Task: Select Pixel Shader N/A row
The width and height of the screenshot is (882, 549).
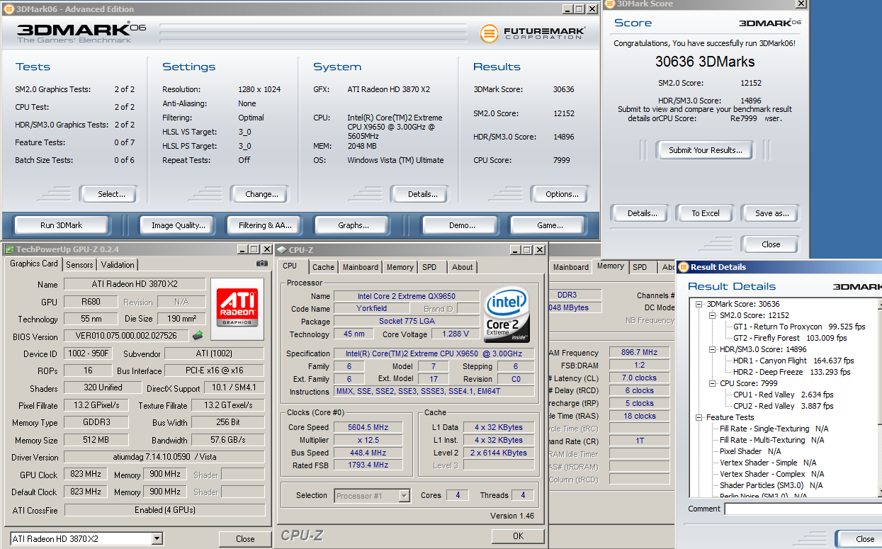Action: tap(750, 451)
